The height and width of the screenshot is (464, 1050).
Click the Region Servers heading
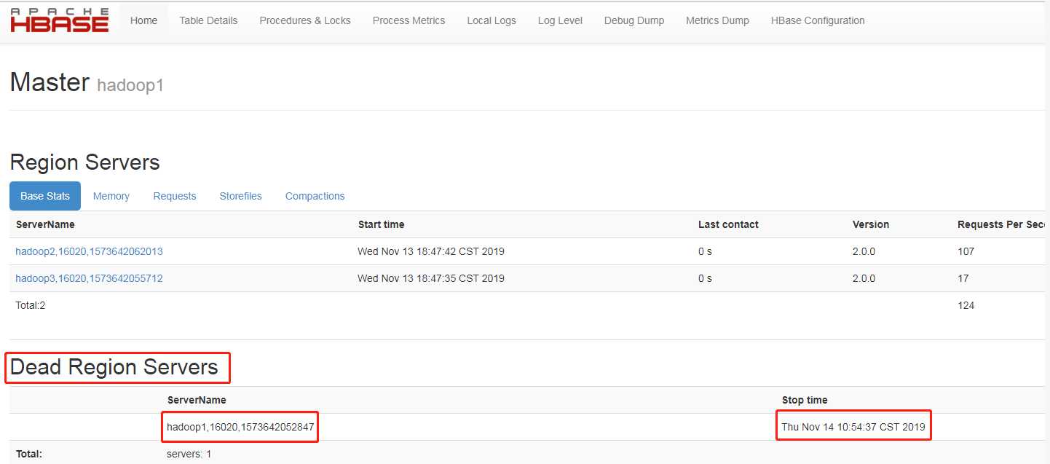tap(85, 162)
